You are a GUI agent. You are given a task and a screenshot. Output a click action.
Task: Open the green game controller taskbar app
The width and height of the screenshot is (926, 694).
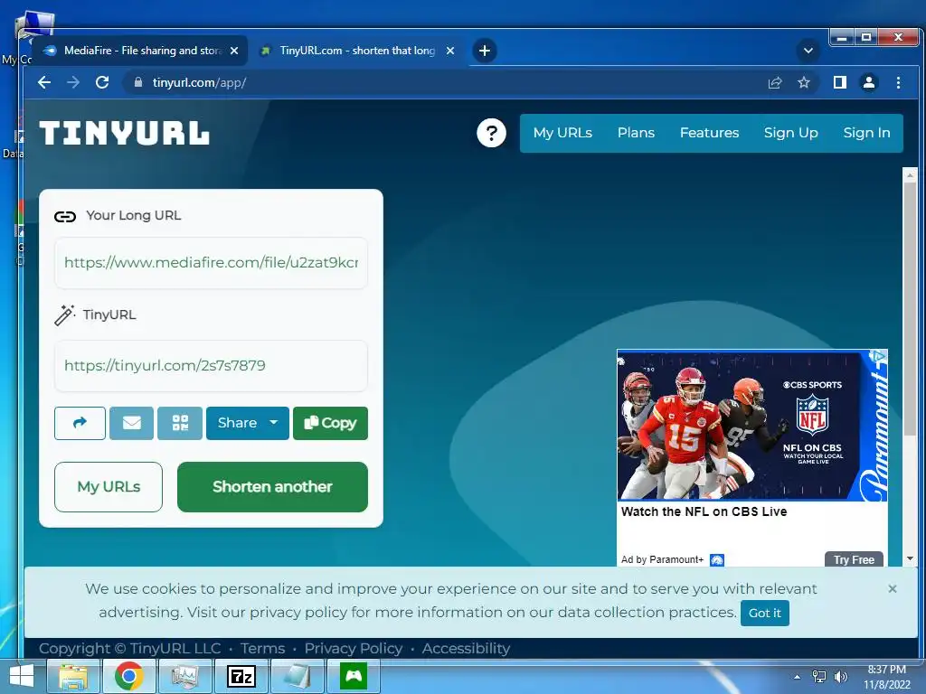(x=354, y=676)
